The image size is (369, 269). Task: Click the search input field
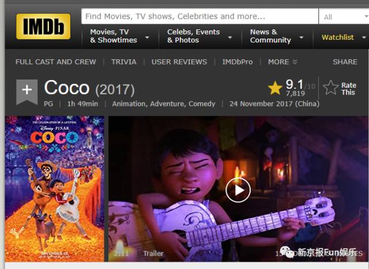tap(200, 16)
